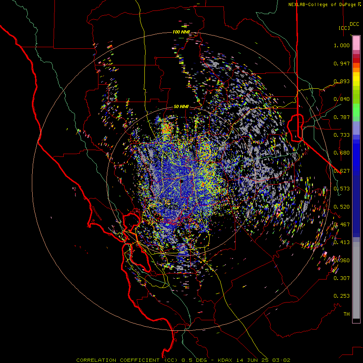This screenshot has height=363, width=363.
Task: Click the 0.307 legend value
Action: click(x=342, y=278)
